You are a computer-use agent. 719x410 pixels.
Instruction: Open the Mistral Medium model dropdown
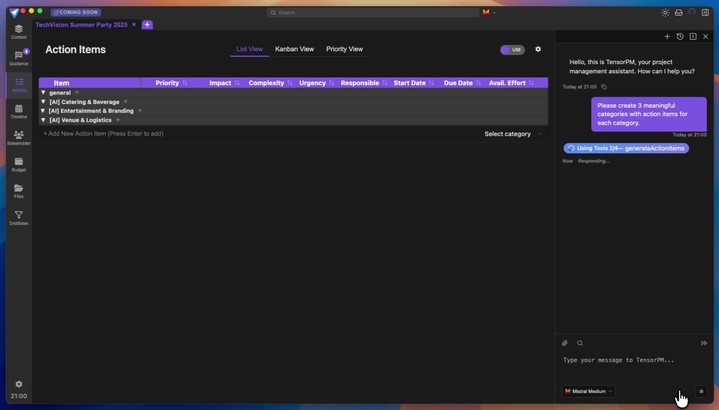tap(588, 391)
